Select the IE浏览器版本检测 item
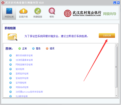The height and width of the screenshot is (105, 121). [24, 60]
